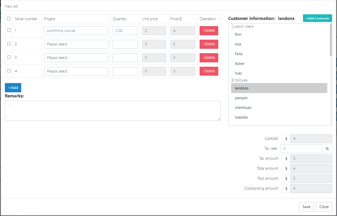Focus the Tax rate input field

(301, 149)
